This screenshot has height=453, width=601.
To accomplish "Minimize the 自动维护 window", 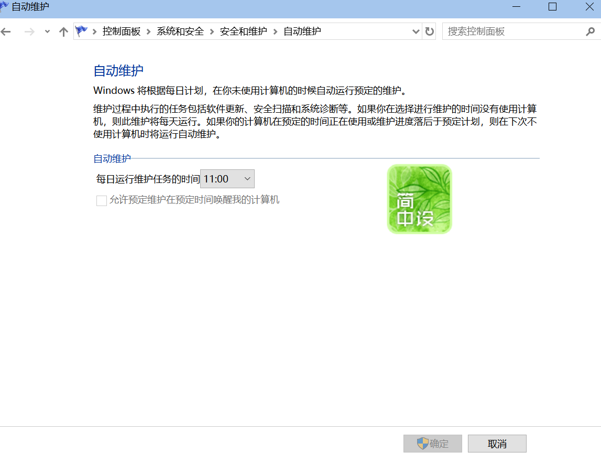I will point(516,6).
